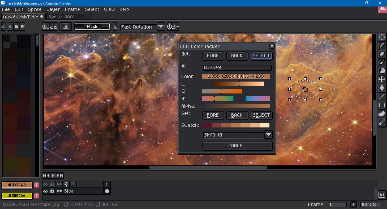The width and height of the screenshot is (387, 209).
Task: Toggle continuous for all layers in header
Action: [x=59, y=184]
